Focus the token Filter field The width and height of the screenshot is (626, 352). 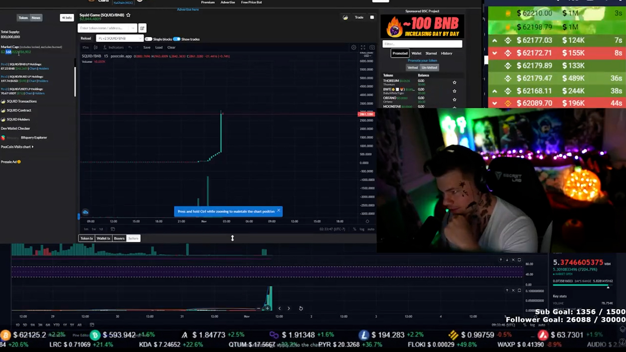coord(422,44)
